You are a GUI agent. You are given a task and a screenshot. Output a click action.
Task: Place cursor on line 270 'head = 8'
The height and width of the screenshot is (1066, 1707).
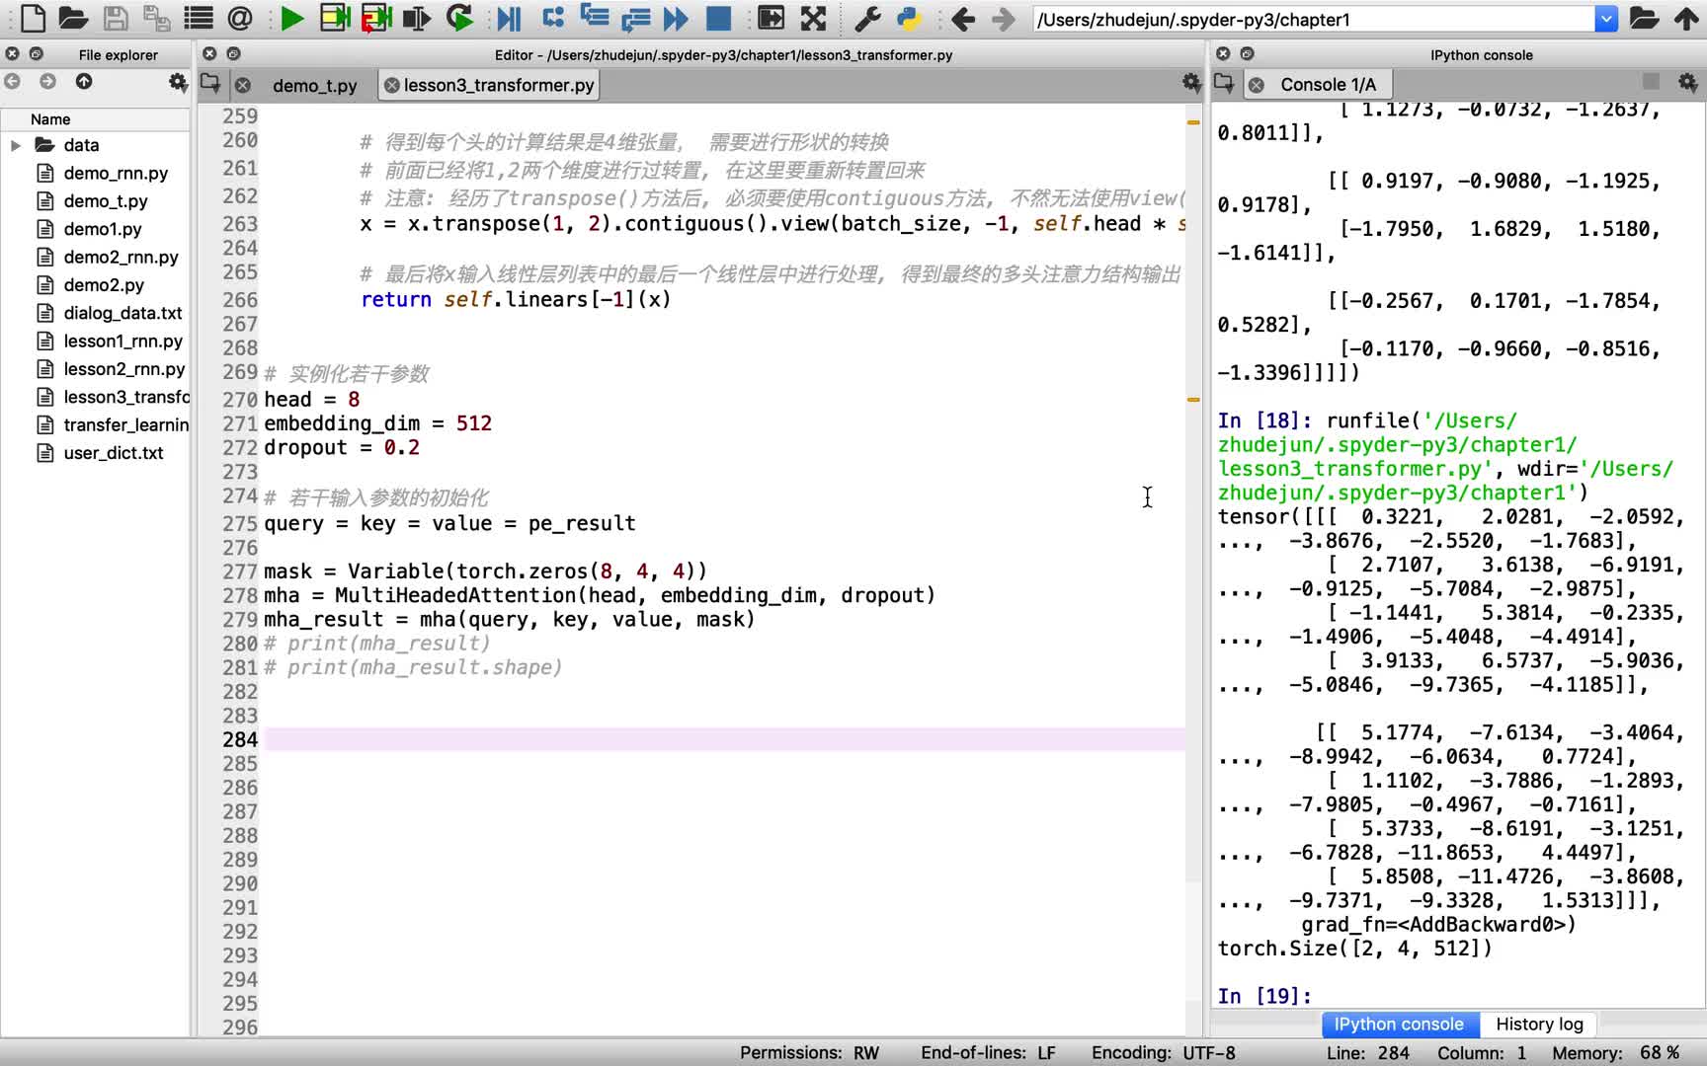(x=311, y=399)
